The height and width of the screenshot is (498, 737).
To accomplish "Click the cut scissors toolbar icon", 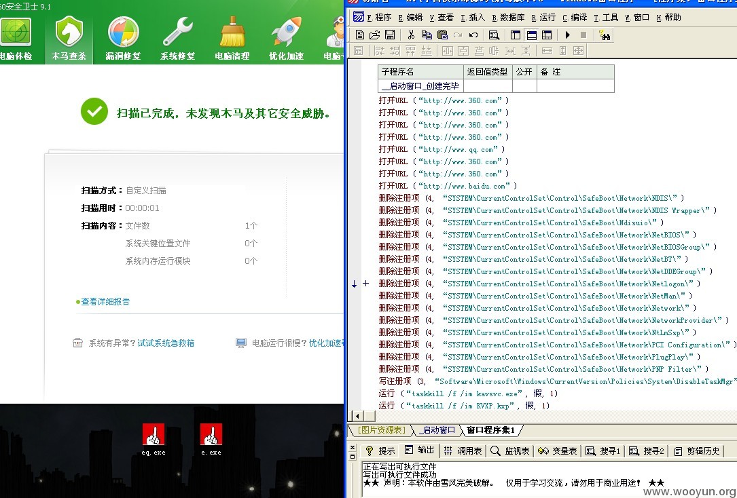I will [411, 35].
